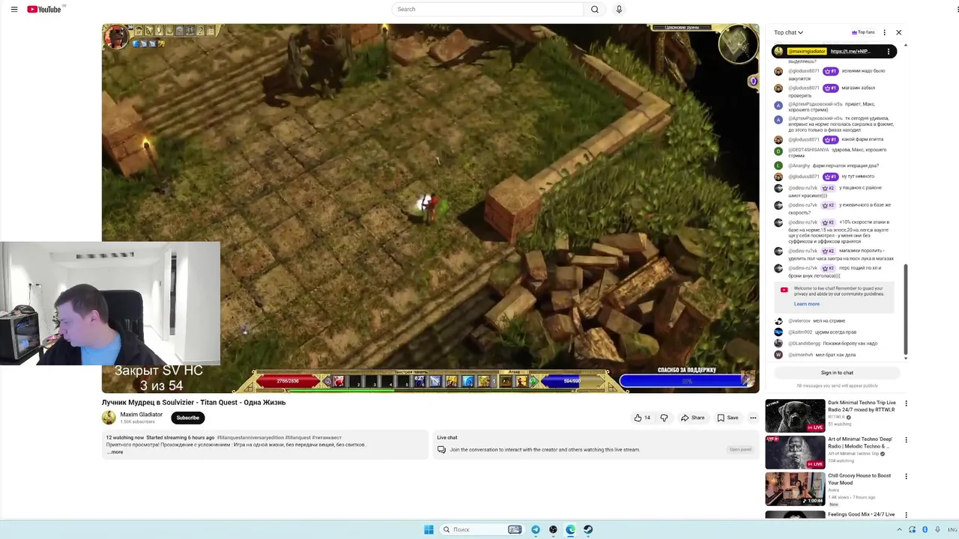Open the Top fans leaderboard
The image size is (959, 539).
coord(863,32)
